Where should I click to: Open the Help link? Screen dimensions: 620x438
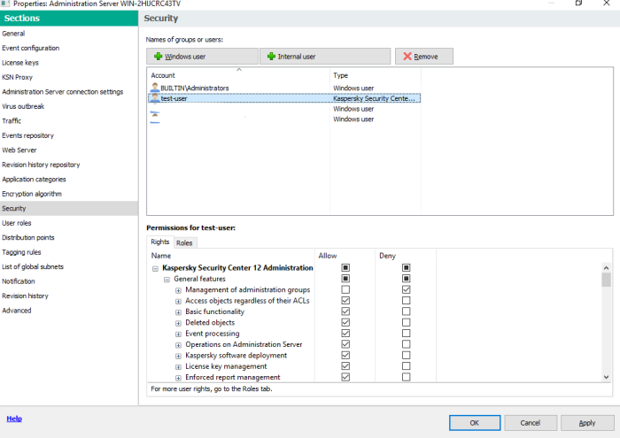(x=14, y=419)
